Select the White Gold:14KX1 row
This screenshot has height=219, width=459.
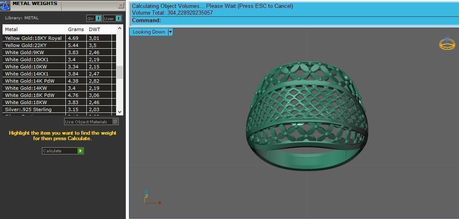click(x=60, y=74)
